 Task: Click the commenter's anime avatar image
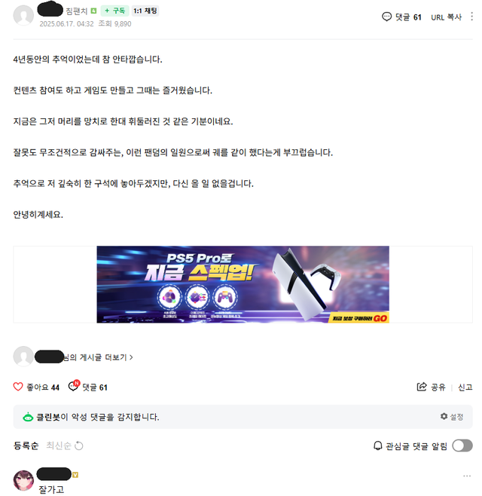pyautogui.click(x=23, y=480)
